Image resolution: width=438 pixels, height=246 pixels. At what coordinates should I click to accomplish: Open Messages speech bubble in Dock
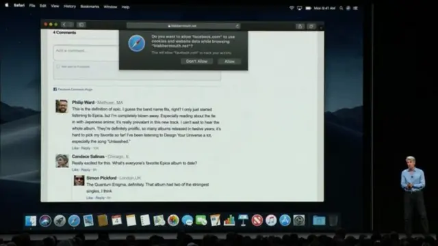187,221
